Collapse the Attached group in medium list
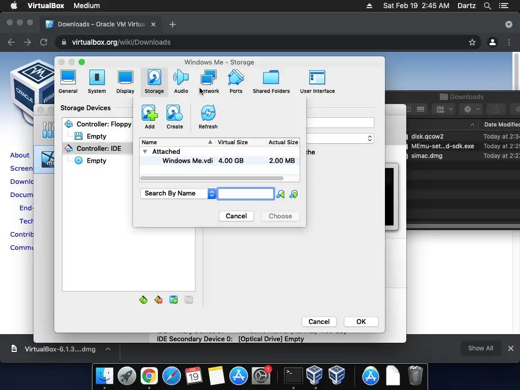This screenshot has height=390, width=520. click(x=145, y=151)
